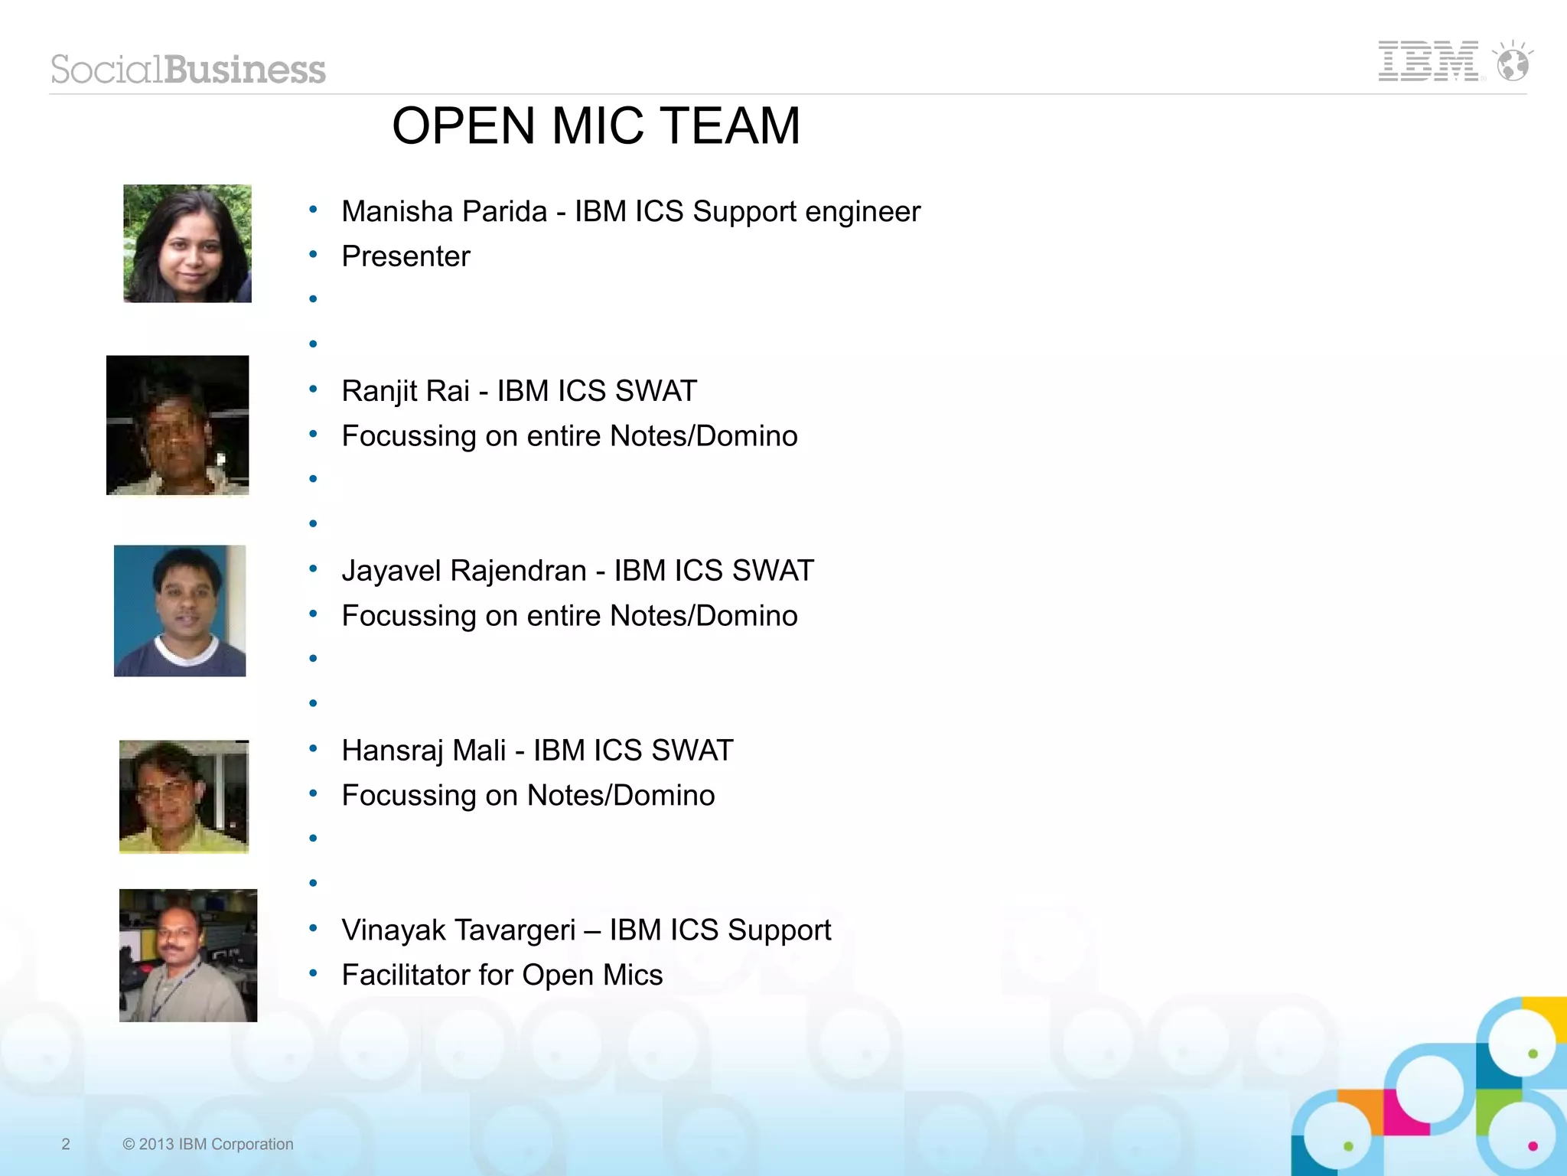This screenshot has height=1176, width=1567.
Task: Click the IBM logo
Action: 1428,61
